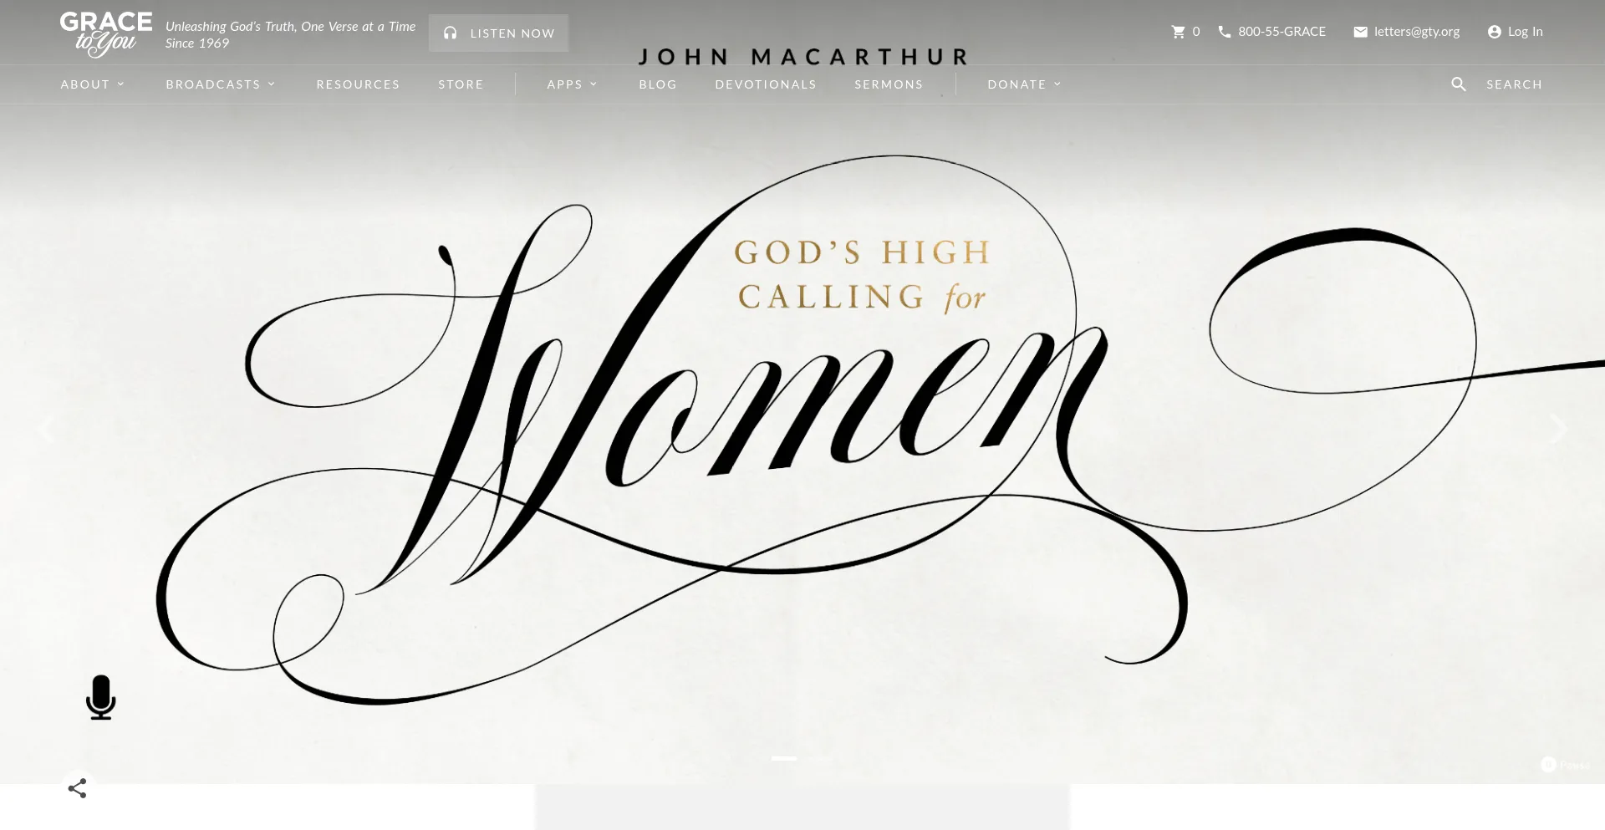Advance carousel with next arrow
The height and width of the screenshot is (830, 1605).
click(x=1558, y=430)
